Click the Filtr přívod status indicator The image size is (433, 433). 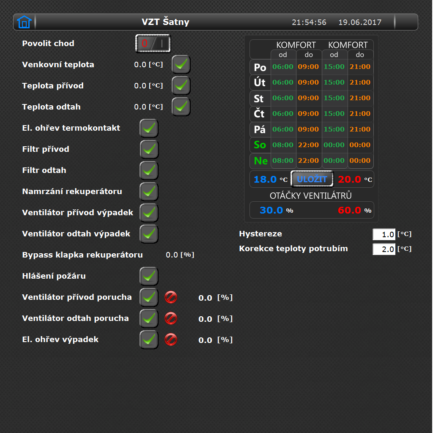pos(149,149)
